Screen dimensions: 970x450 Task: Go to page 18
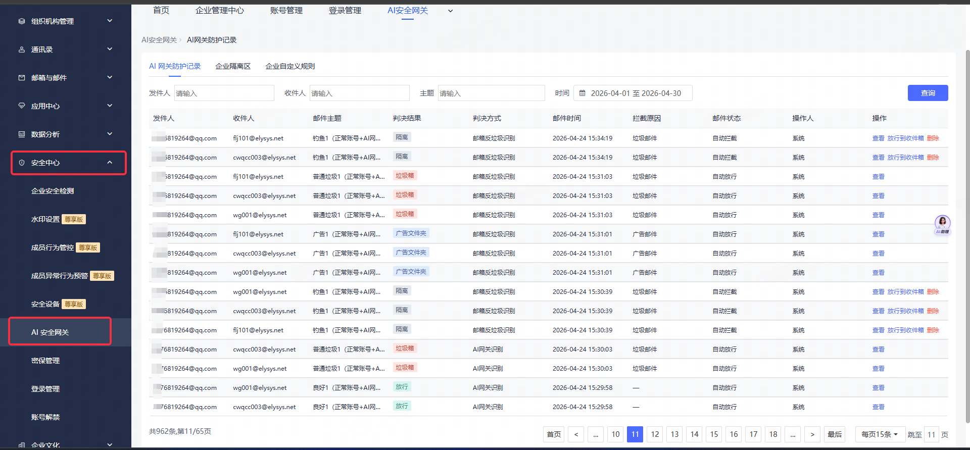click(x=773, y=434)
